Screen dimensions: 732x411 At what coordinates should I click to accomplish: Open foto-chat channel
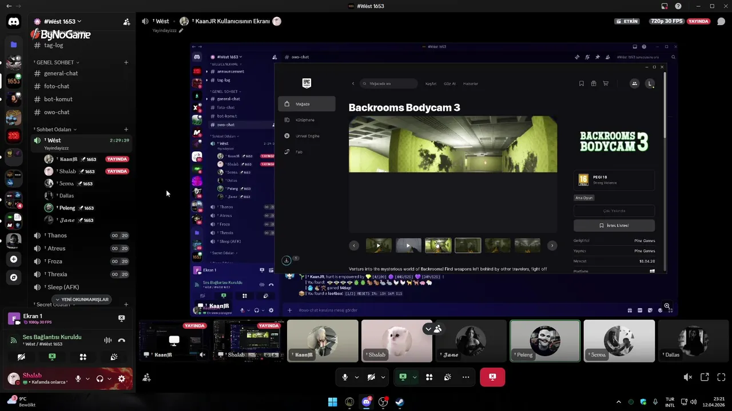pyautogui.click(x=81, y=86)
